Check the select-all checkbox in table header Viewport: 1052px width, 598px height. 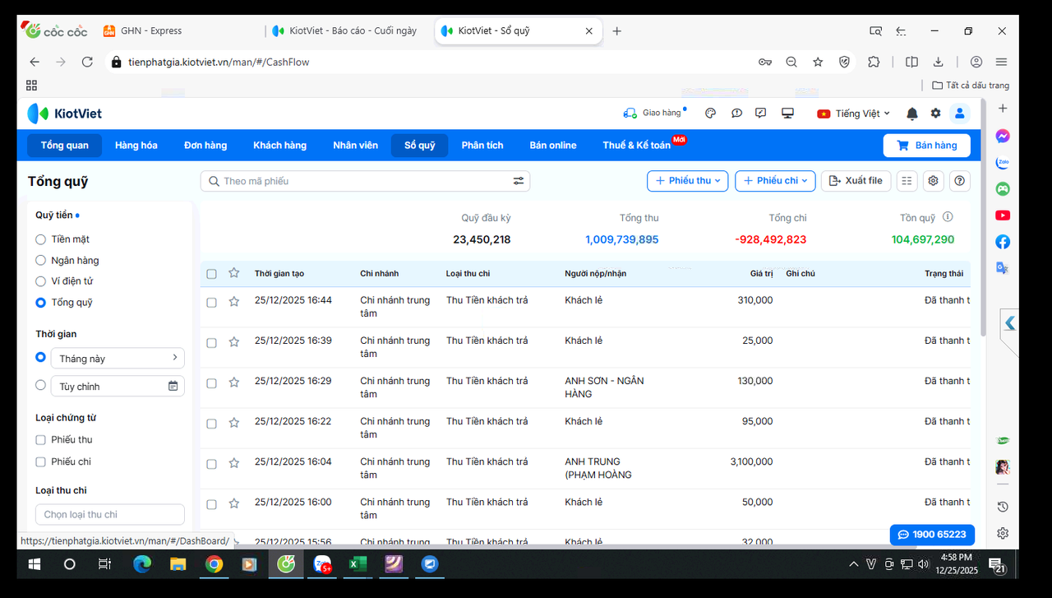coord(211,273)
